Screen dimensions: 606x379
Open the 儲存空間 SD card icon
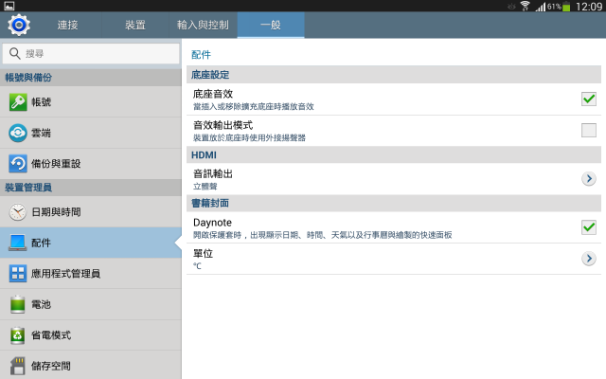pos(18,367)
